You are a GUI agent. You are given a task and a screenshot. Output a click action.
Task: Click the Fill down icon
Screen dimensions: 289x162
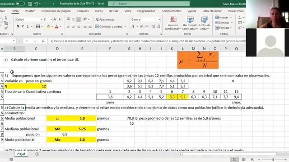coord(240,22)
